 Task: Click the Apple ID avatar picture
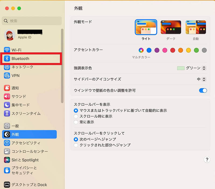[10, 35]
